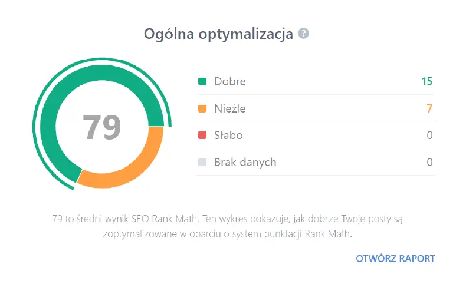Screen dimensions: 456x284
Task: Click the score 79 in donut center
Action: [x=101, y=127]
